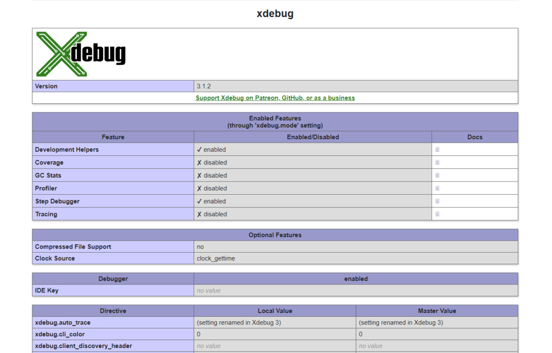Open the Step Debugger docs icon
The image size is (552, 353).
point(437,201)
